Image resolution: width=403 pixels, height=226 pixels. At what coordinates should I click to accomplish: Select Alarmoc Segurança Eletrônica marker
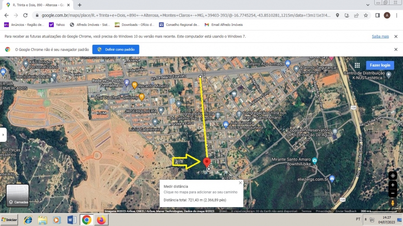point(296,69)
